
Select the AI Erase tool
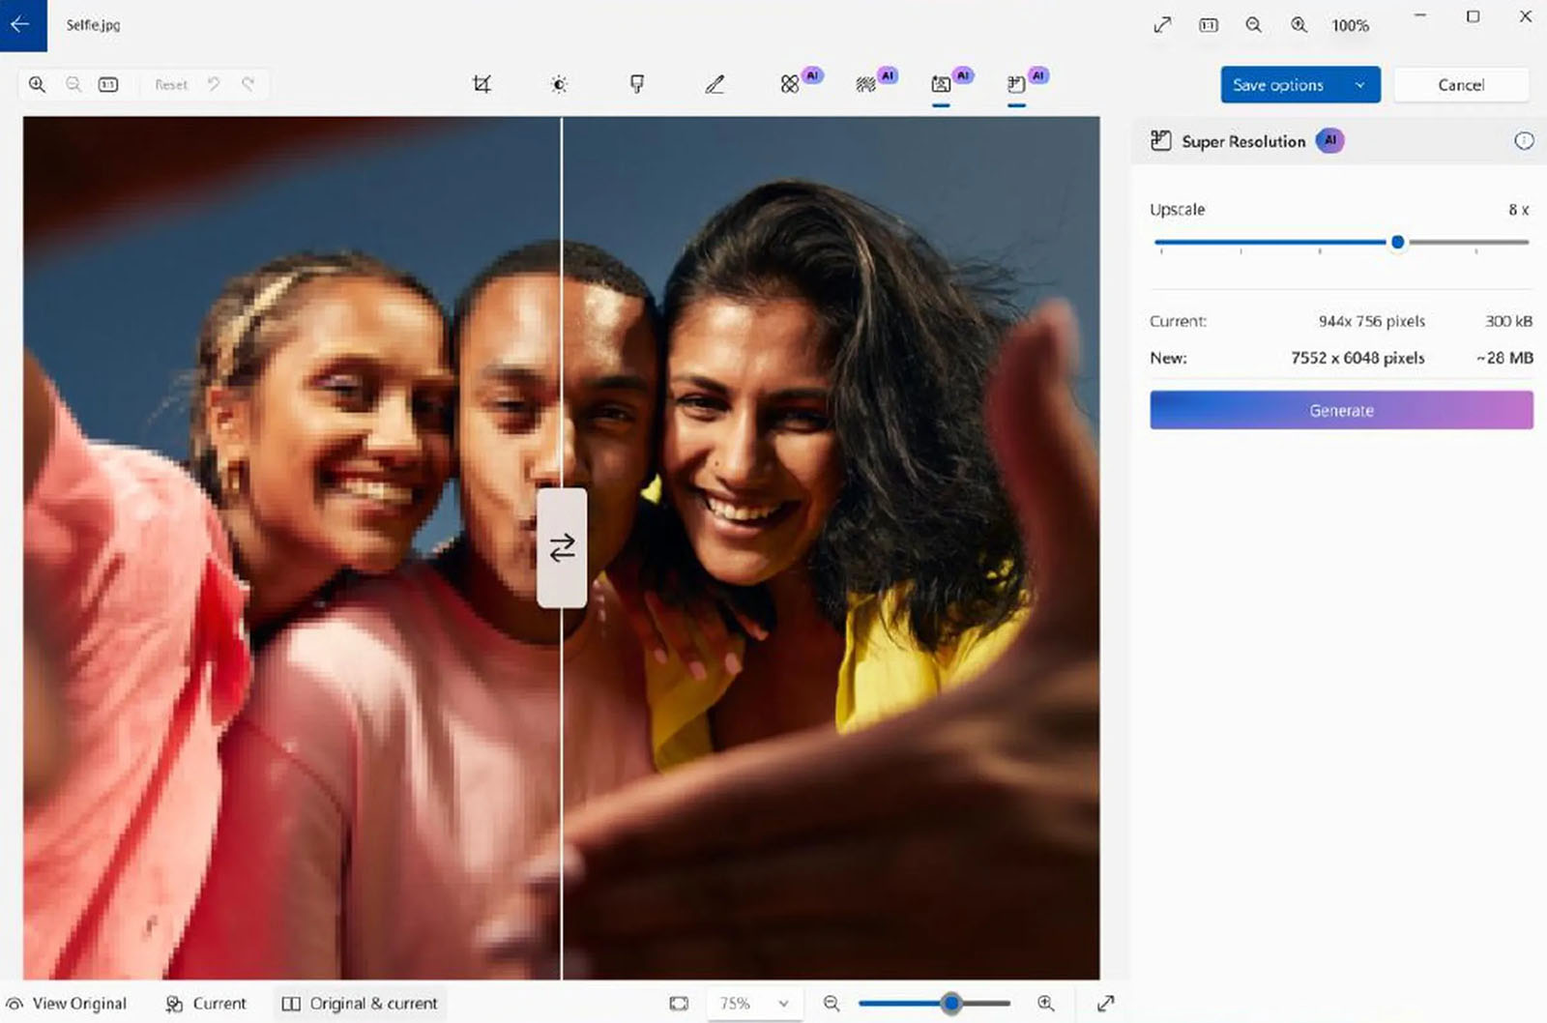pyautogui.click(x=793, y=84)
